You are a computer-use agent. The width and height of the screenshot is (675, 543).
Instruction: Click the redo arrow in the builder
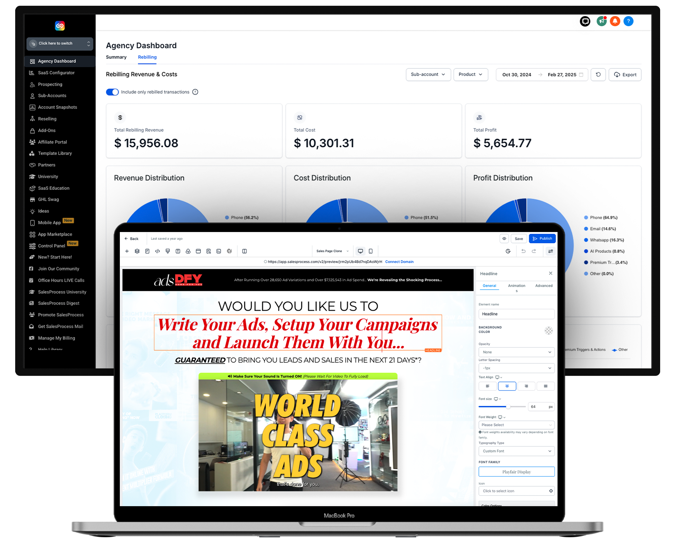[x=534, y=251]
